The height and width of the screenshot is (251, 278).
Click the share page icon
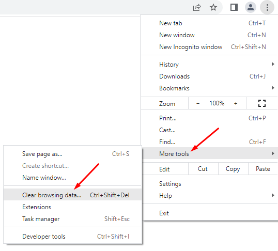pyautogui.click(x=197, y=7)
